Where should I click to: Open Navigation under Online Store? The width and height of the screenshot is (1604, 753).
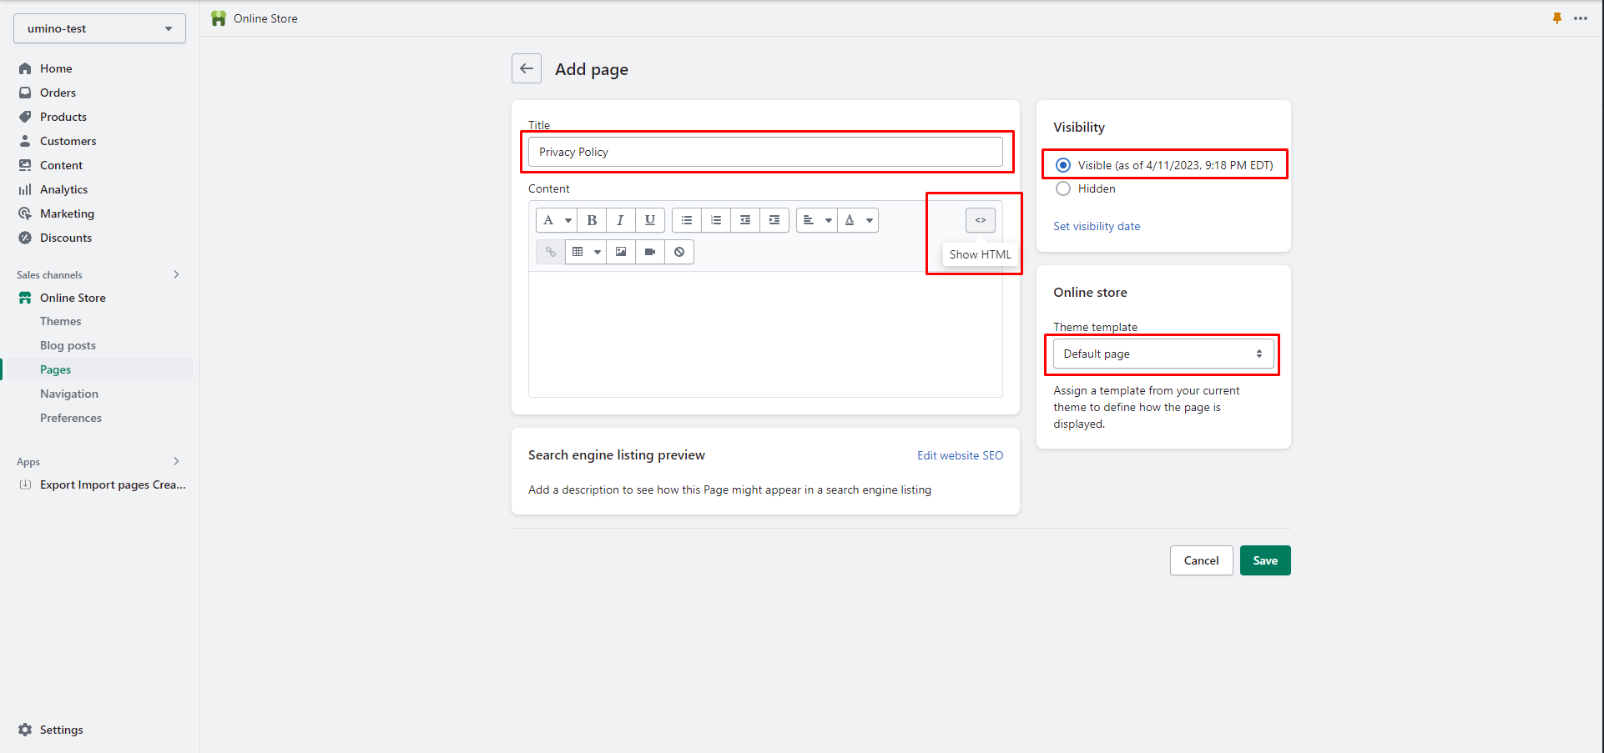tap(69, 394)
